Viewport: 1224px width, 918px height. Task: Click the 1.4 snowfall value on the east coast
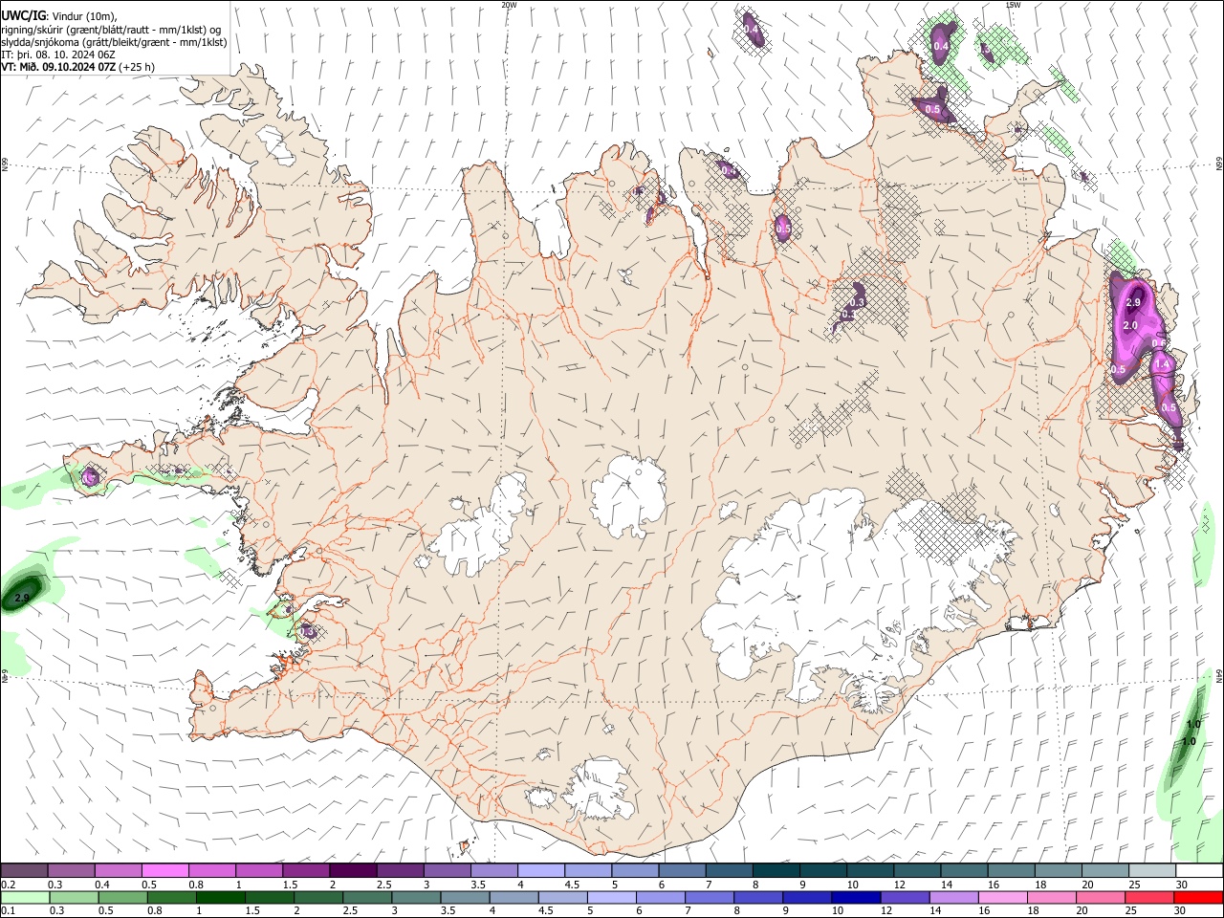coord(1163,364)
